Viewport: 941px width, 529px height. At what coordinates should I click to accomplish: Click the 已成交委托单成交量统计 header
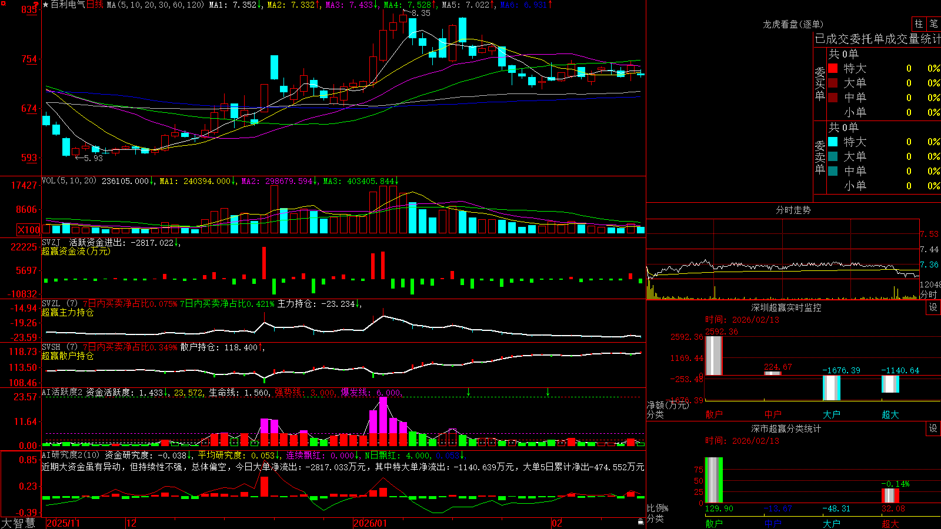click(x=877, y=39)
